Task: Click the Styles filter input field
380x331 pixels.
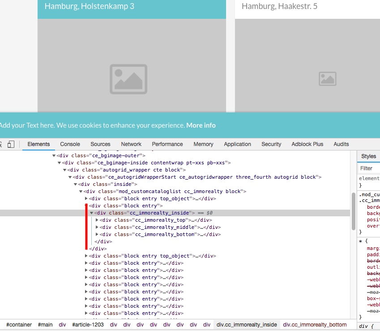Action: pyautogui.click(x=369, y=168)
